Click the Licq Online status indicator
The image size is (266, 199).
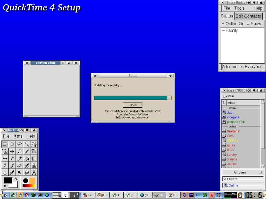pos(243,185)
